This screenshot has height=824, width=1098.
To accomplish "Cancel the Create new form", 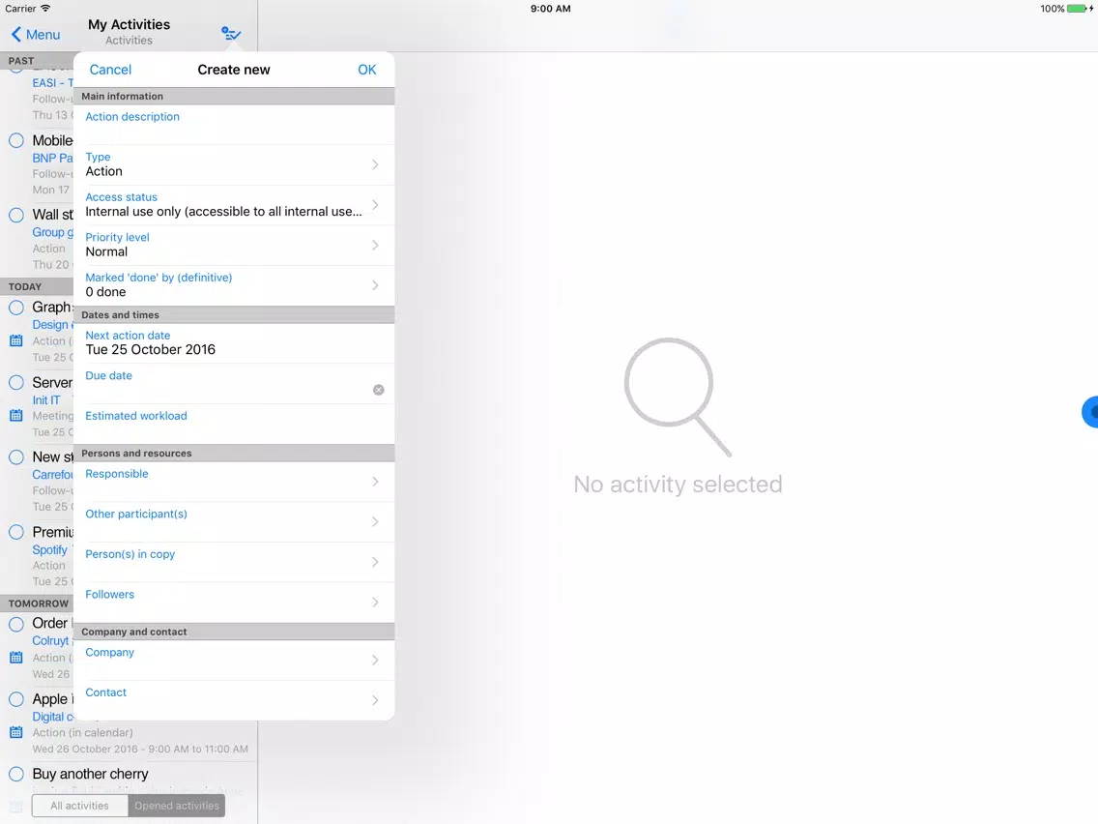I will click(110, 70).
